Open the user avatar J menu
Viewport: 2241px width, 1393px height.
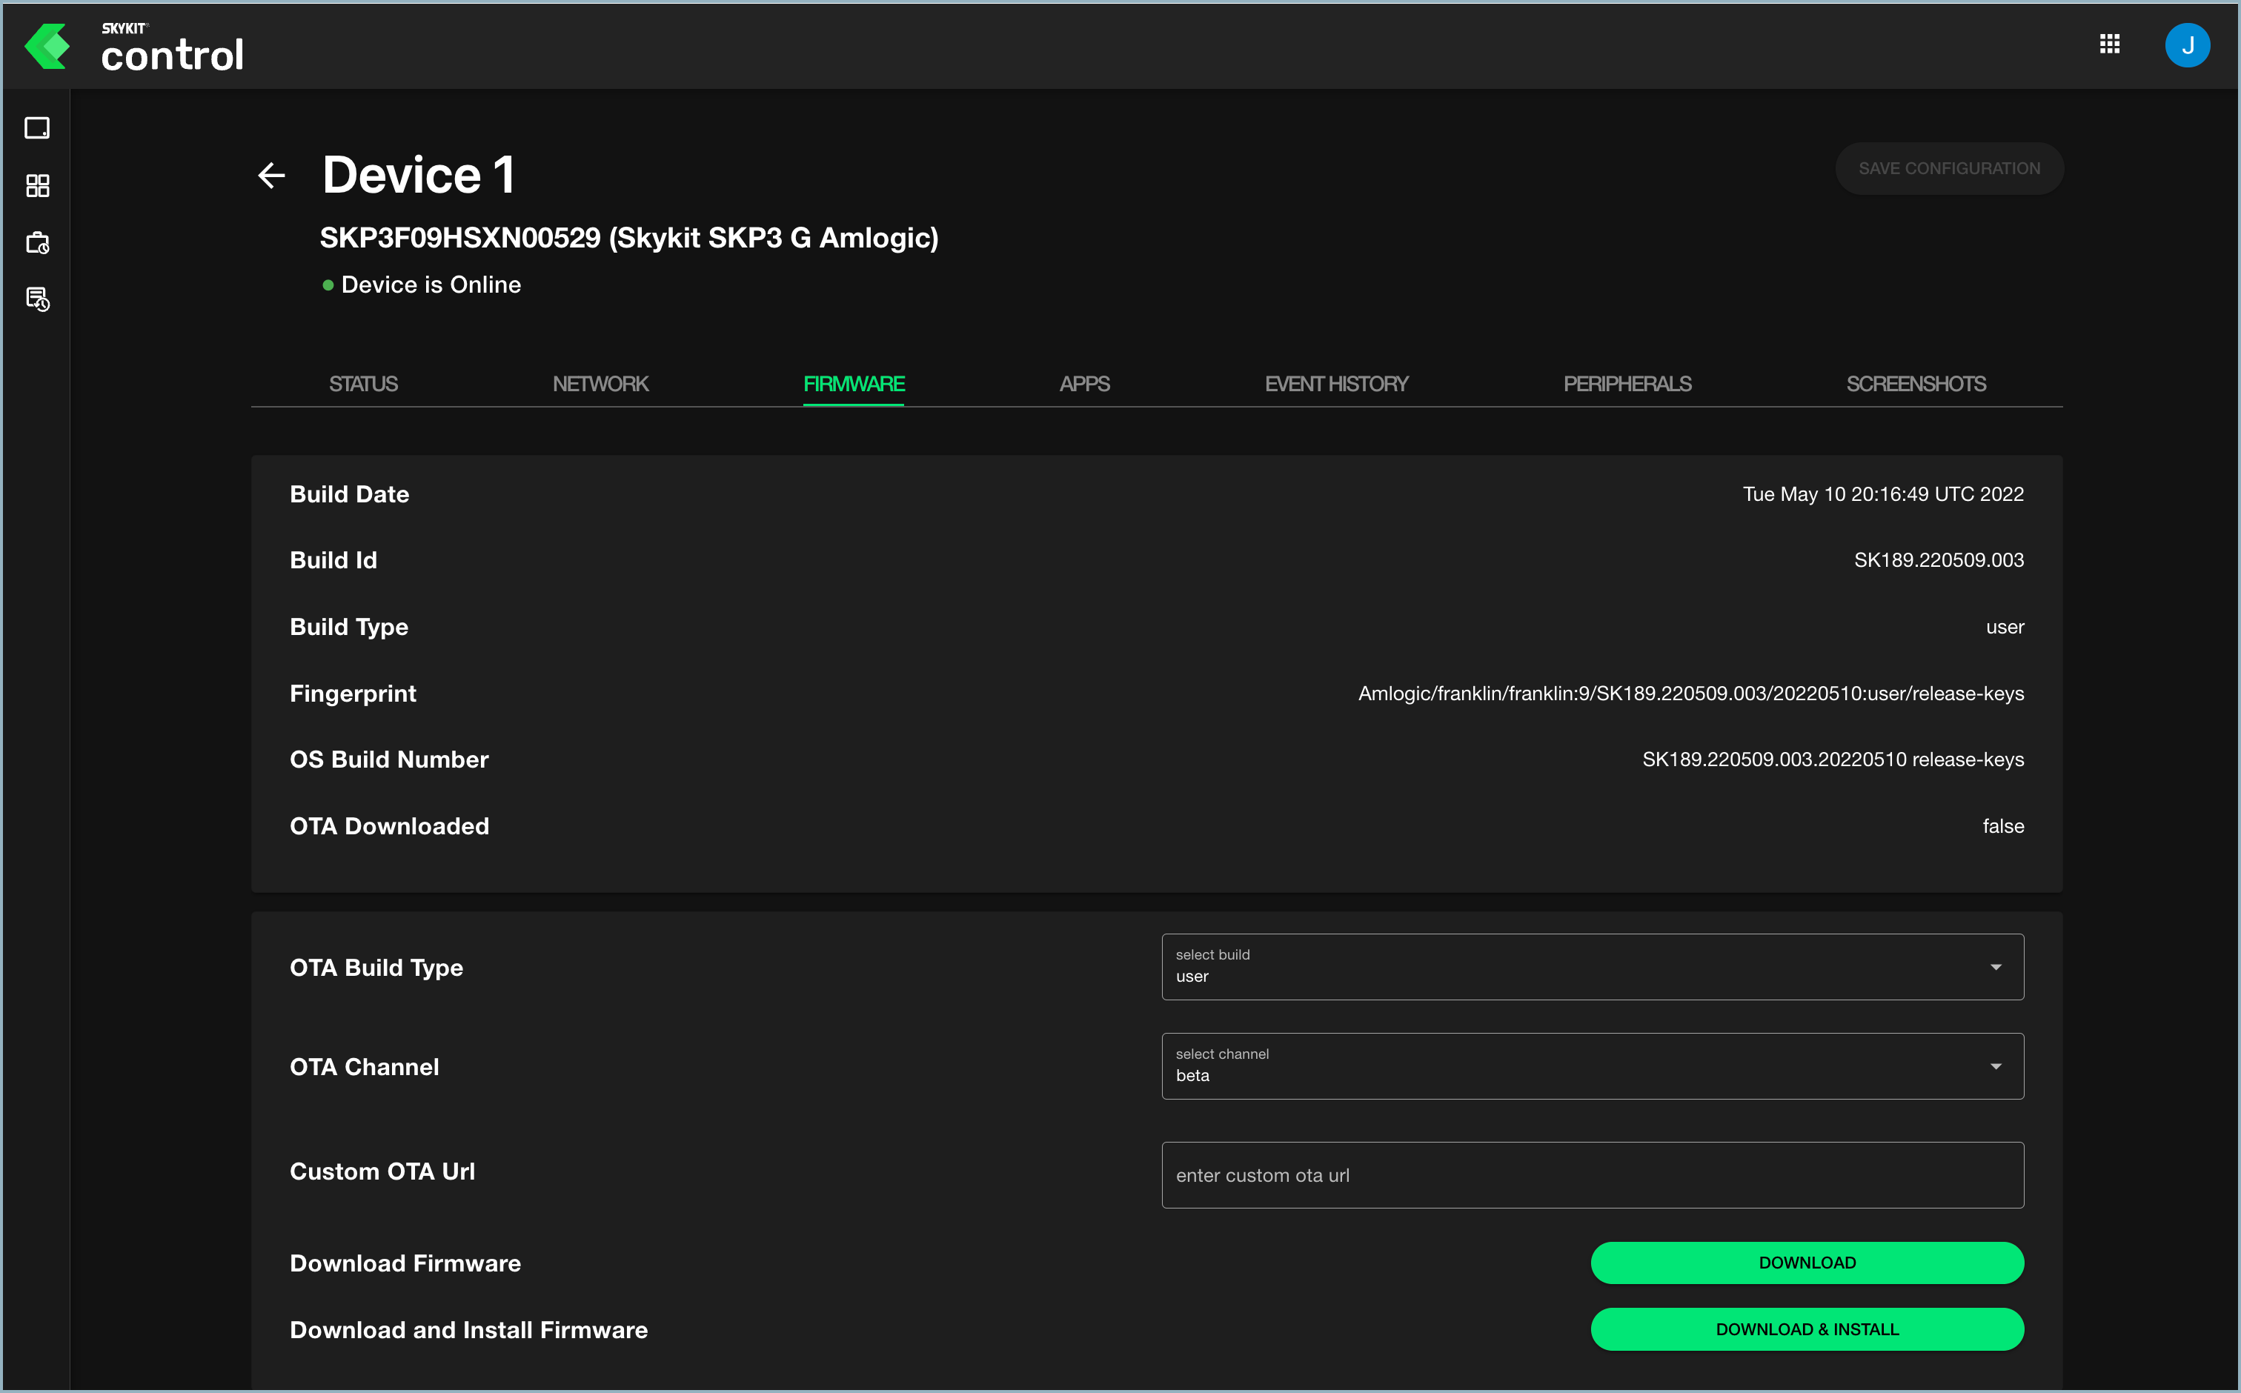tap(2187, 45)
